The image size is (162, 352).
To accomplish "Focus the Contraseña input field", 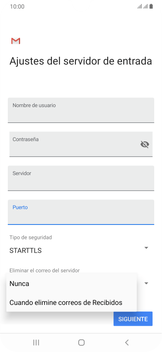I will click(81, 144).
